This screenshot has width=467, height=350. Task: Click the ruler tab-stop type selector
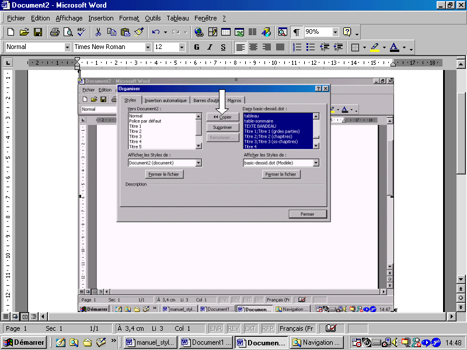[x=8, y=62]
